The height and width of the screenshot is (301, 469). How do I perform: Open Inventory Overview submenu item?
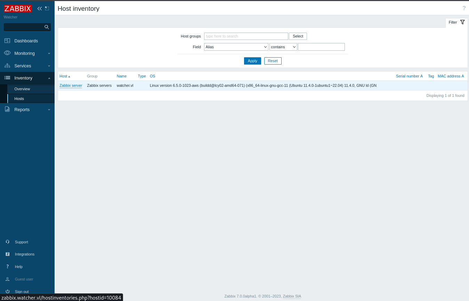[x=22, y=89]
